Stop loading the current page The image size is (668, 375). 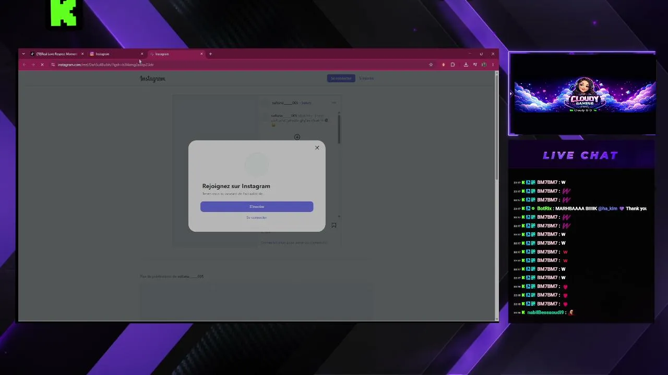[x=42, y=65]
